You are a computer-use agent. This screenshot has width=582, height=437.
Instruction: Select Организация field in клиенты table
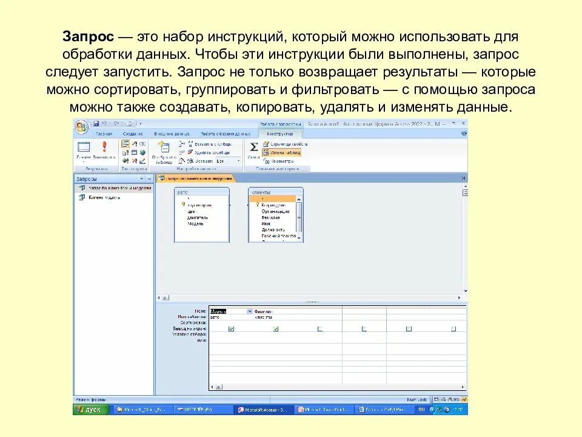tap(275, 211)
